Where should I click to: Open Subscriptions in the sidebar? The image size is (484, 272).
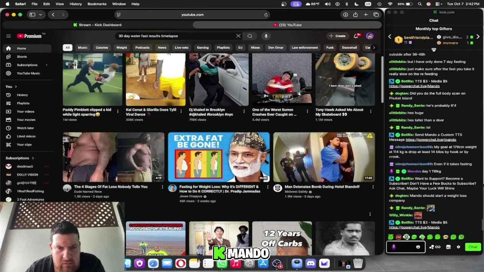click(x=26, y=65)
